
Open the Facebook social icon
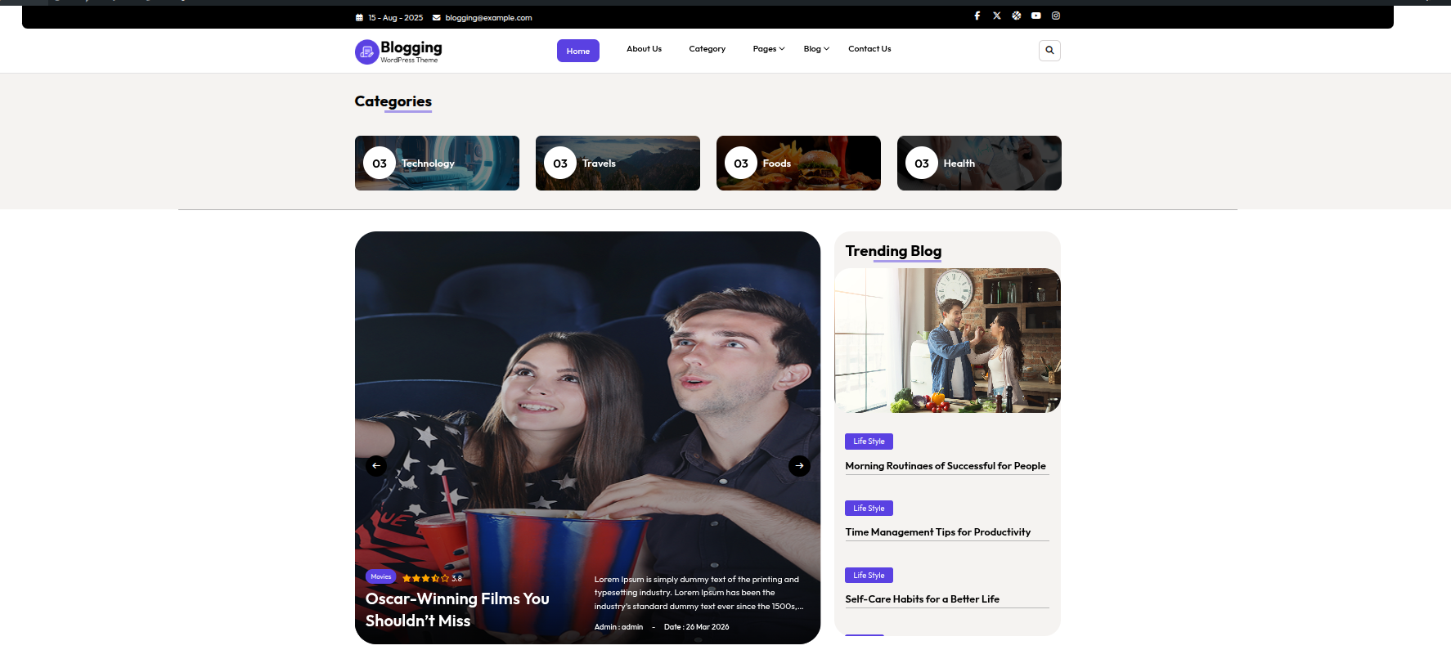[x=977, y=16]
